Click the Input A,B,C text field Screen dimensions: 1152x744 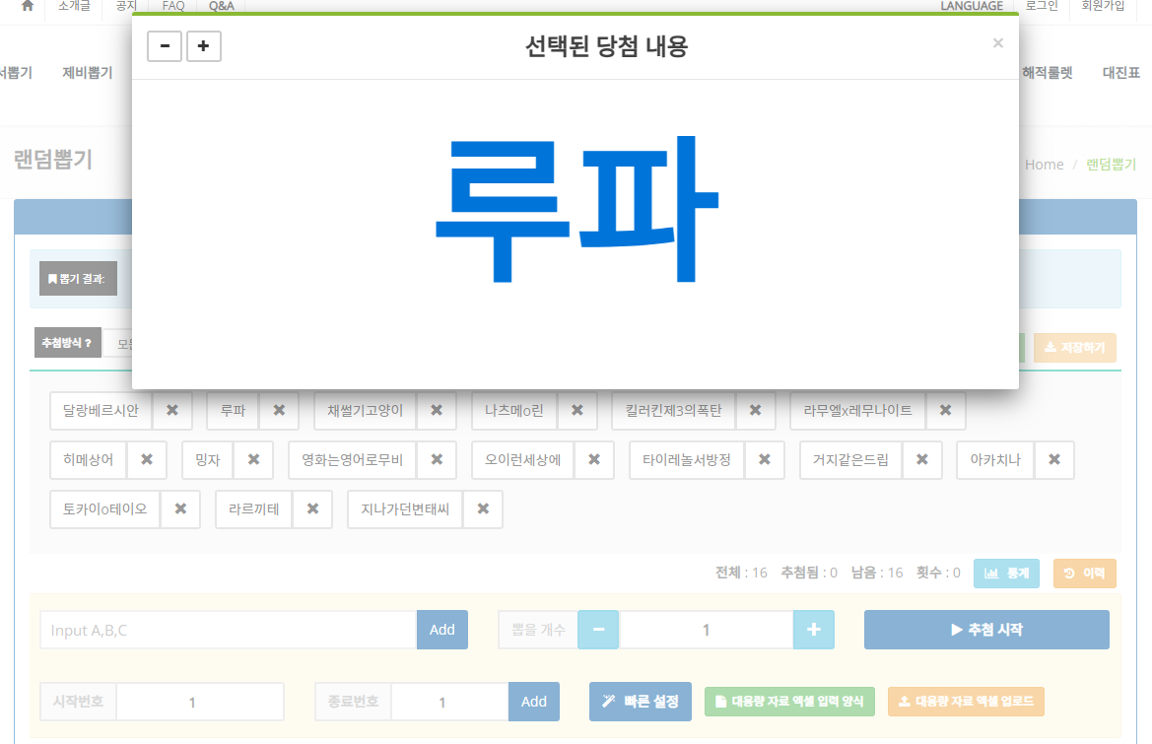(x=229, y=630)
